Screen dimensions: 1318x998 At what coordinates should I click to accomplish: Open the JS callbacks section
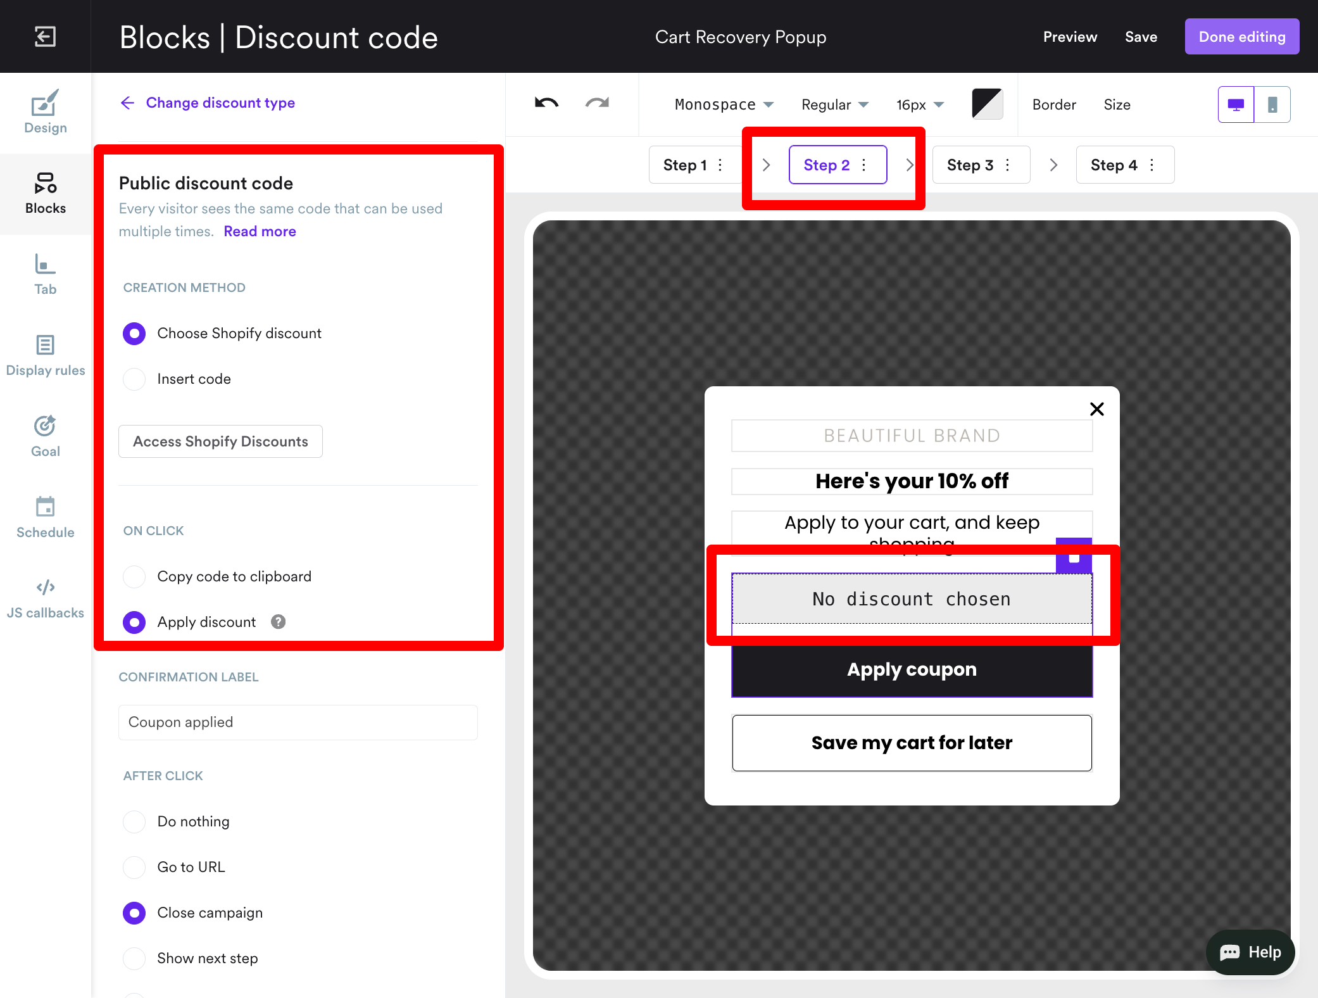click(x=45, y=598)
